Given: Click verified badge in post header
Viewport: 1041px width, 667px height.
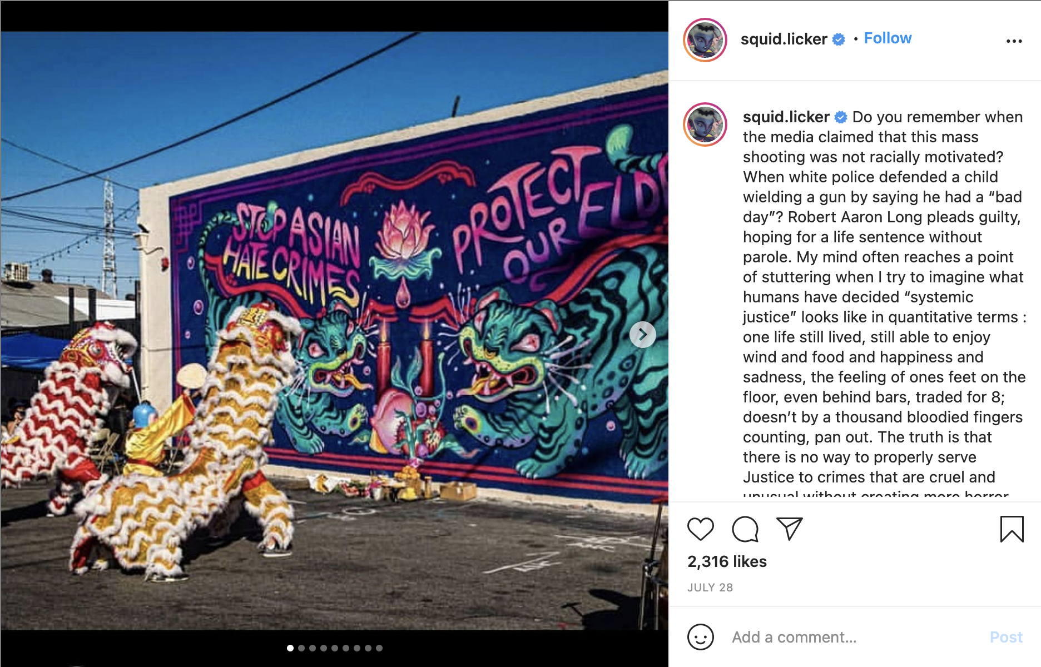Looking at the screenshot, I should [x=839, y=39].
